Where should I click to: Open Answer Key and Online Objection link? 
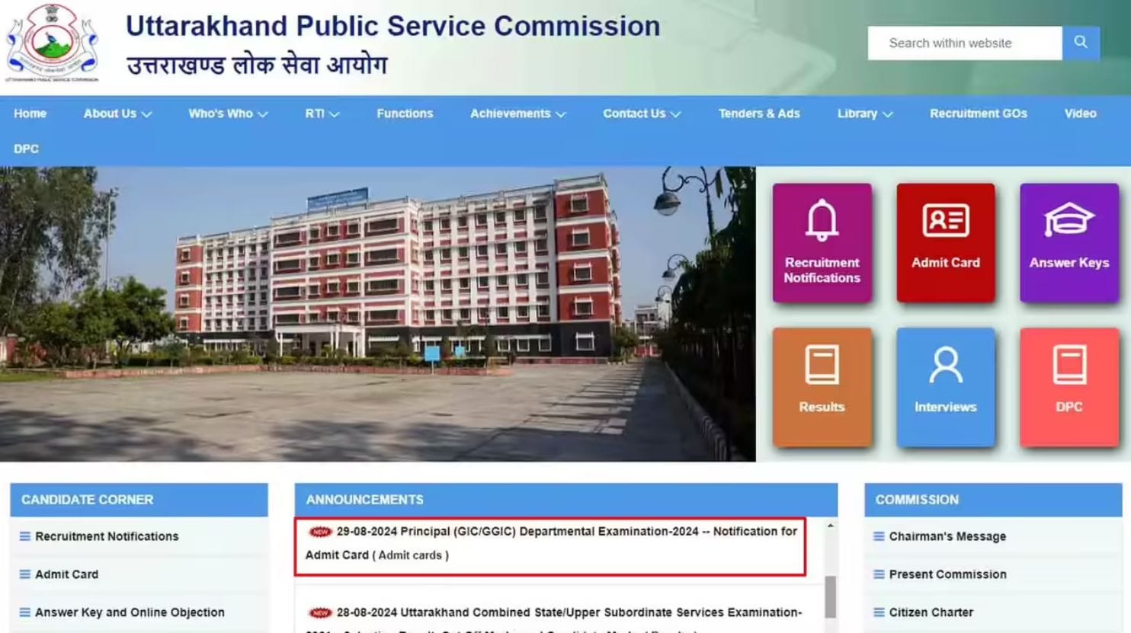point(130,612)
